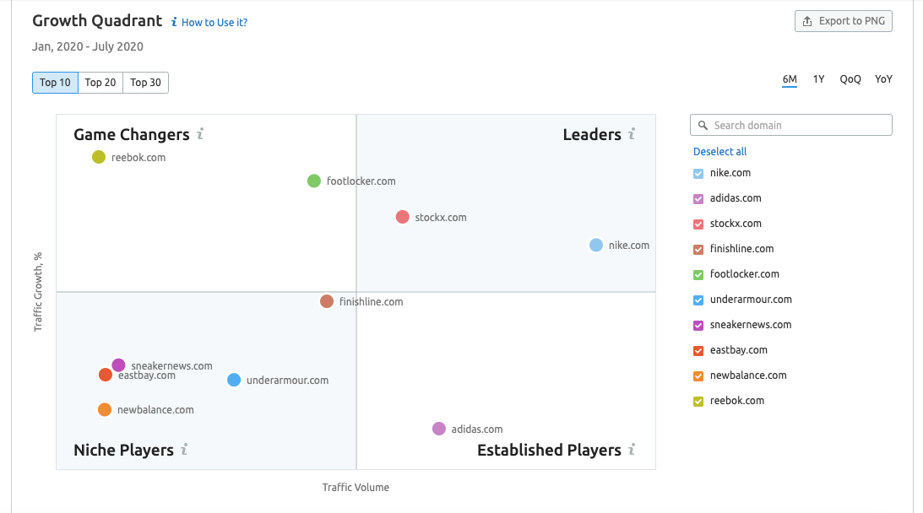This screenshot has height=513, width=923.
Task: Click the Niche Players info icon
Action: [186, 450]
